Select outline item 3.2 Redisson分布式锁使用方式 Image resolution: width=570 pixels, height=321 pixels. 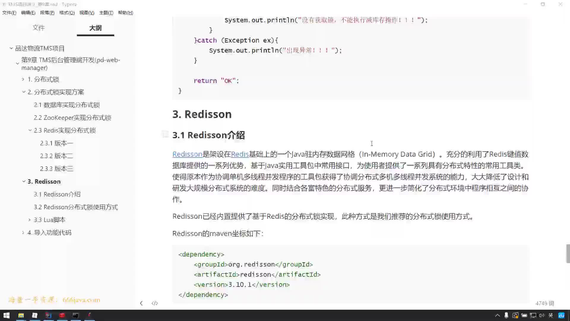(x=76, y=207)
